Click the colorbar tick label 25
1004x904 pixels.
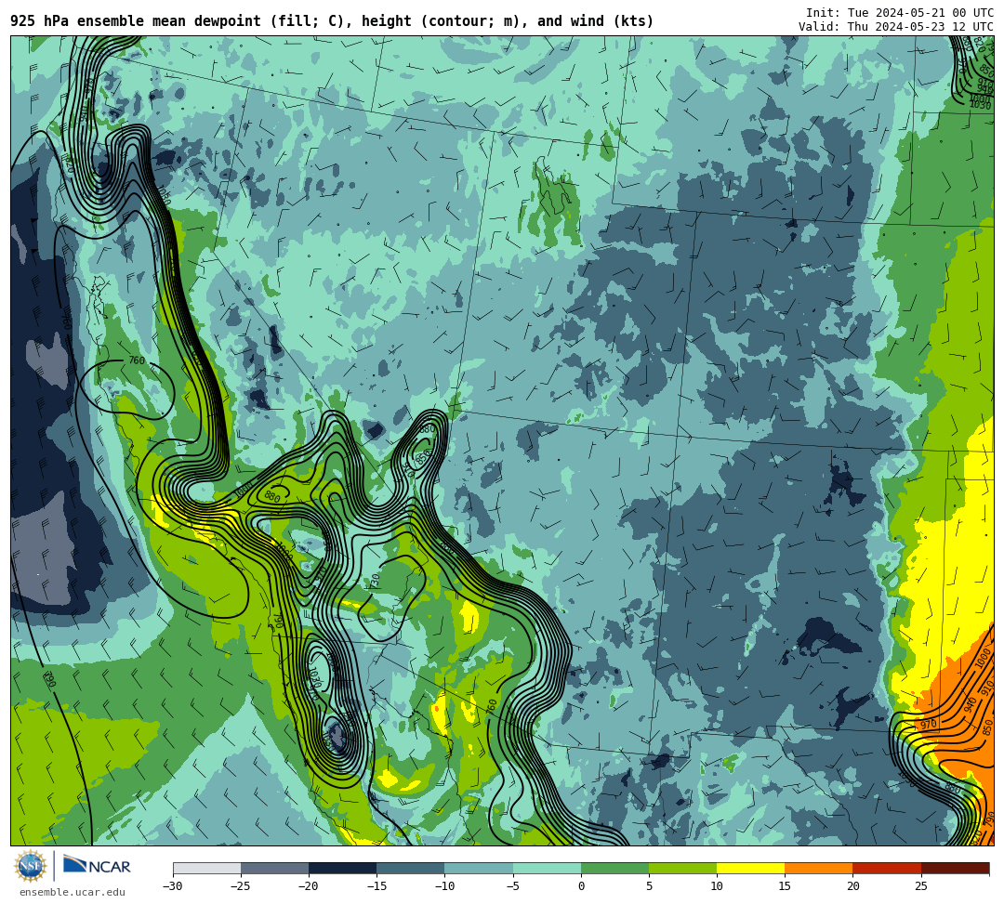coord(920,886)
